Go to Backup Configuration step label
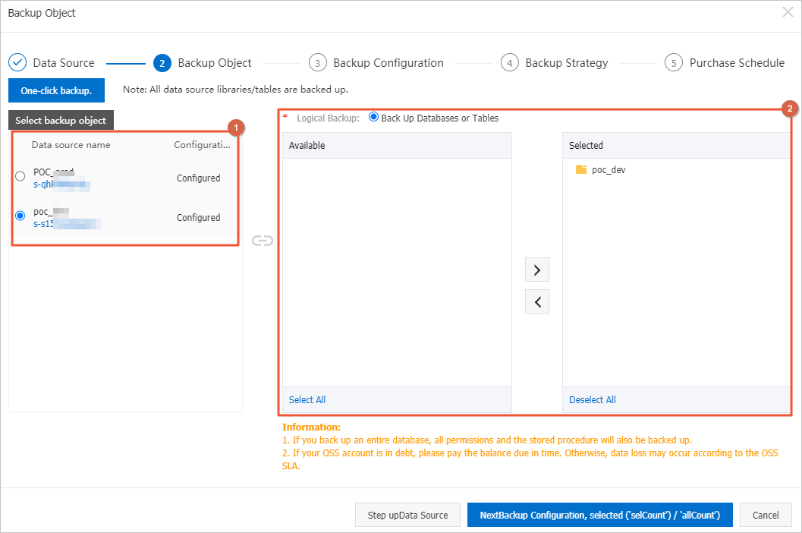The image size is (802, 533). click(x=388, y=63)
